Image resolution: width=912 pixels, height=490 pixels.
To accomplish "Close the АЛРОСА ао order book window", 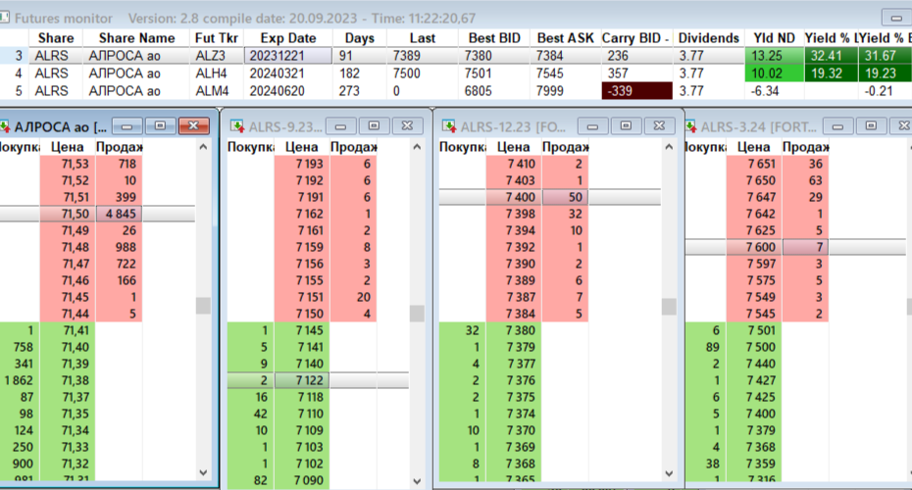I will (x=194, y=125).
